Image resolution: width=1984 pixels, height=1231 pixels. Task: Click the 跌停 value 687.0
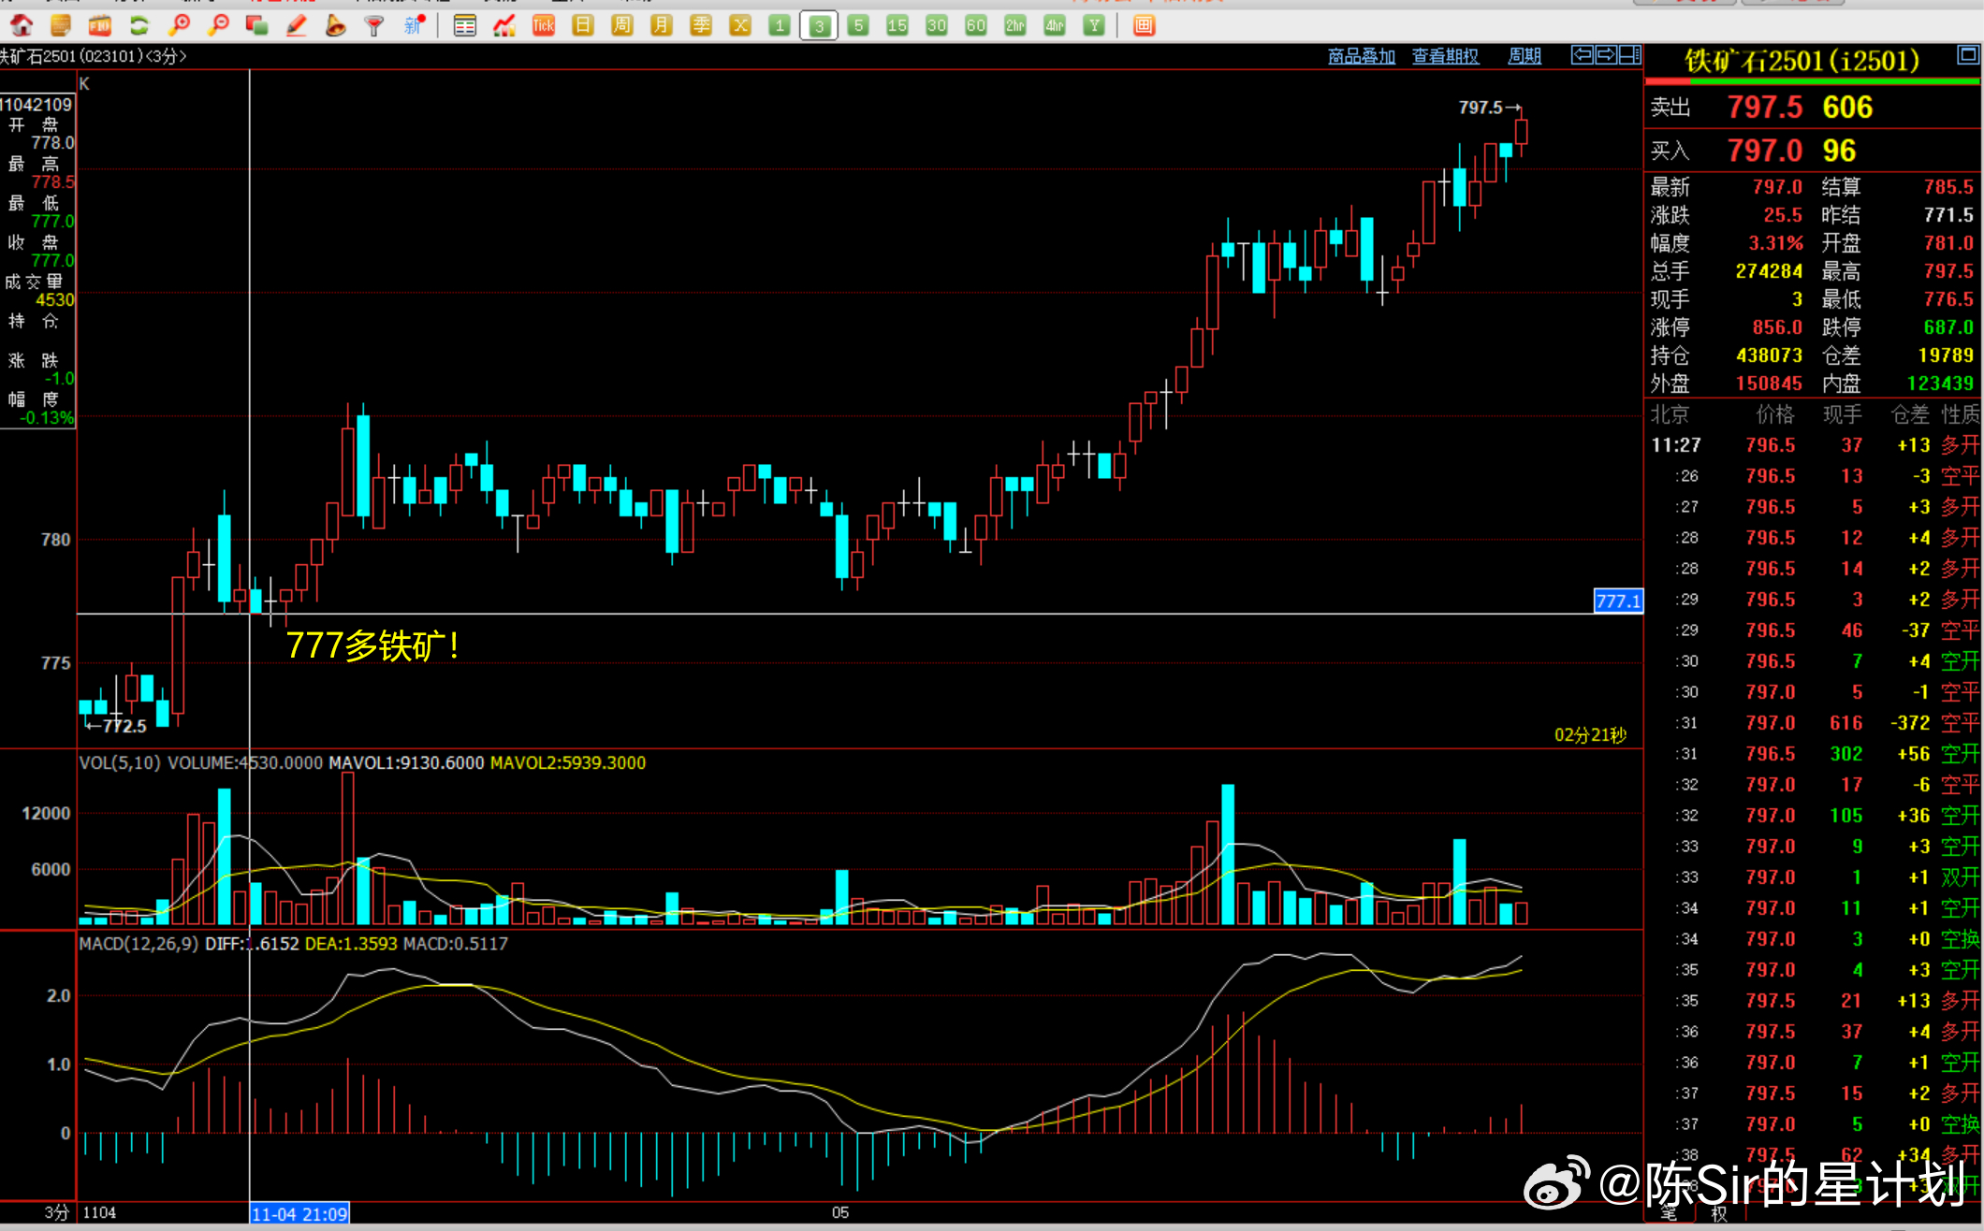tap(1948, 327)
